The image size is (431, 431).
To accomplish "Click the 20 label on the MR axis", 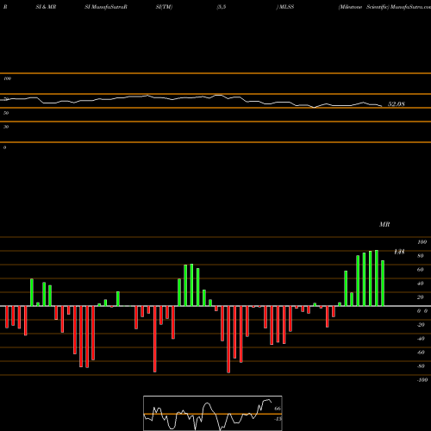I will click(x=421, y=297).
